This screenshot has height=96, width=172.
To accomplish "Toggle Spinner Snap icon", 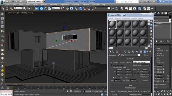I will [x=88, y=8].
